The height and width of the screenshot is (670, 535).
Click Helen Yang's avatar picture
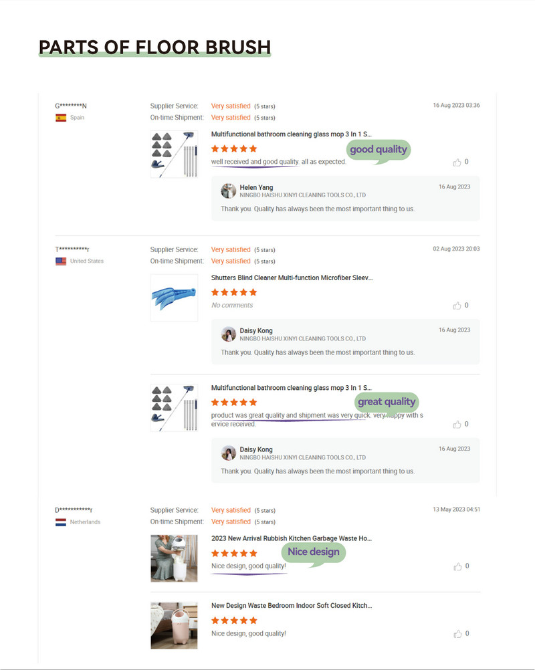(229, 191)
